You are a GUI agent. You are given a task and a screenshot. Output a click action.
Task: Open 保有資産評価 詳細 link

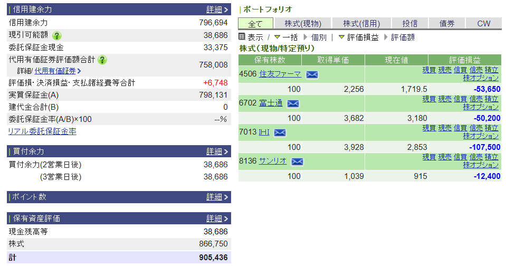click(x=217, y=218)
